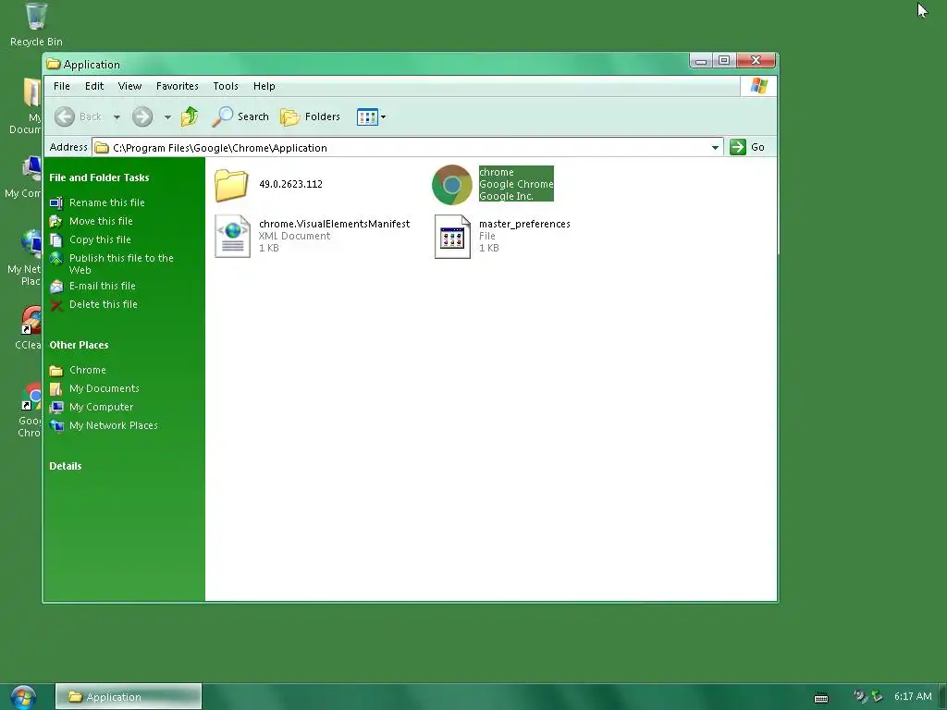947x710 pixels.
Task: Click the keyboard icon in system tray
Action: point(821,698)
